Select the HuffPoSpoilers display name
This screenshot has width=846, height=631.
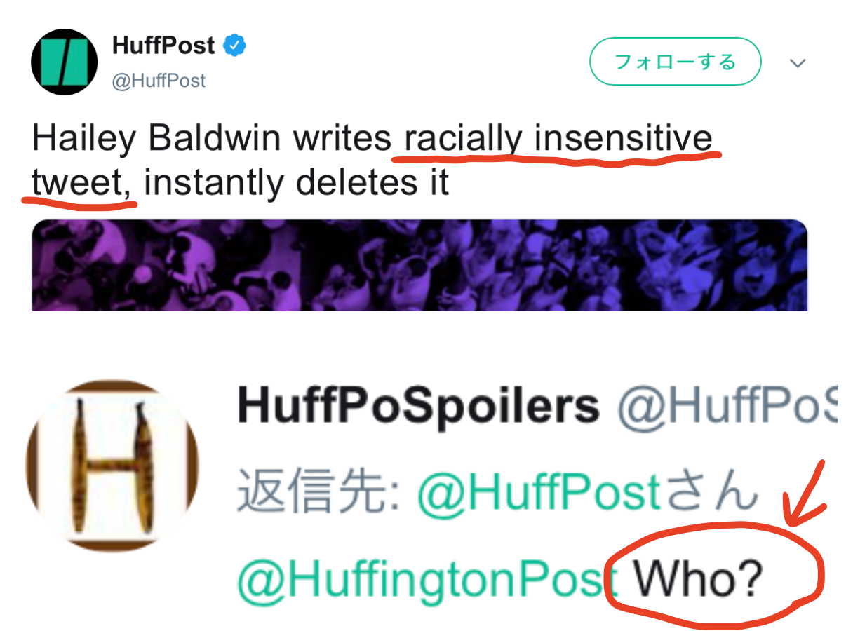tap(419, 406)
